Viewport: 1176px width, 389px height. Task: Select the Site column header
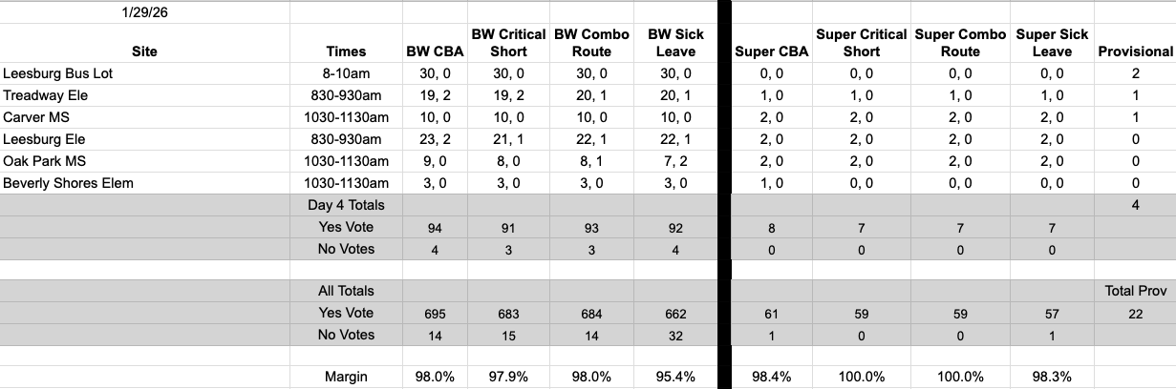click(x=144, y=51)
